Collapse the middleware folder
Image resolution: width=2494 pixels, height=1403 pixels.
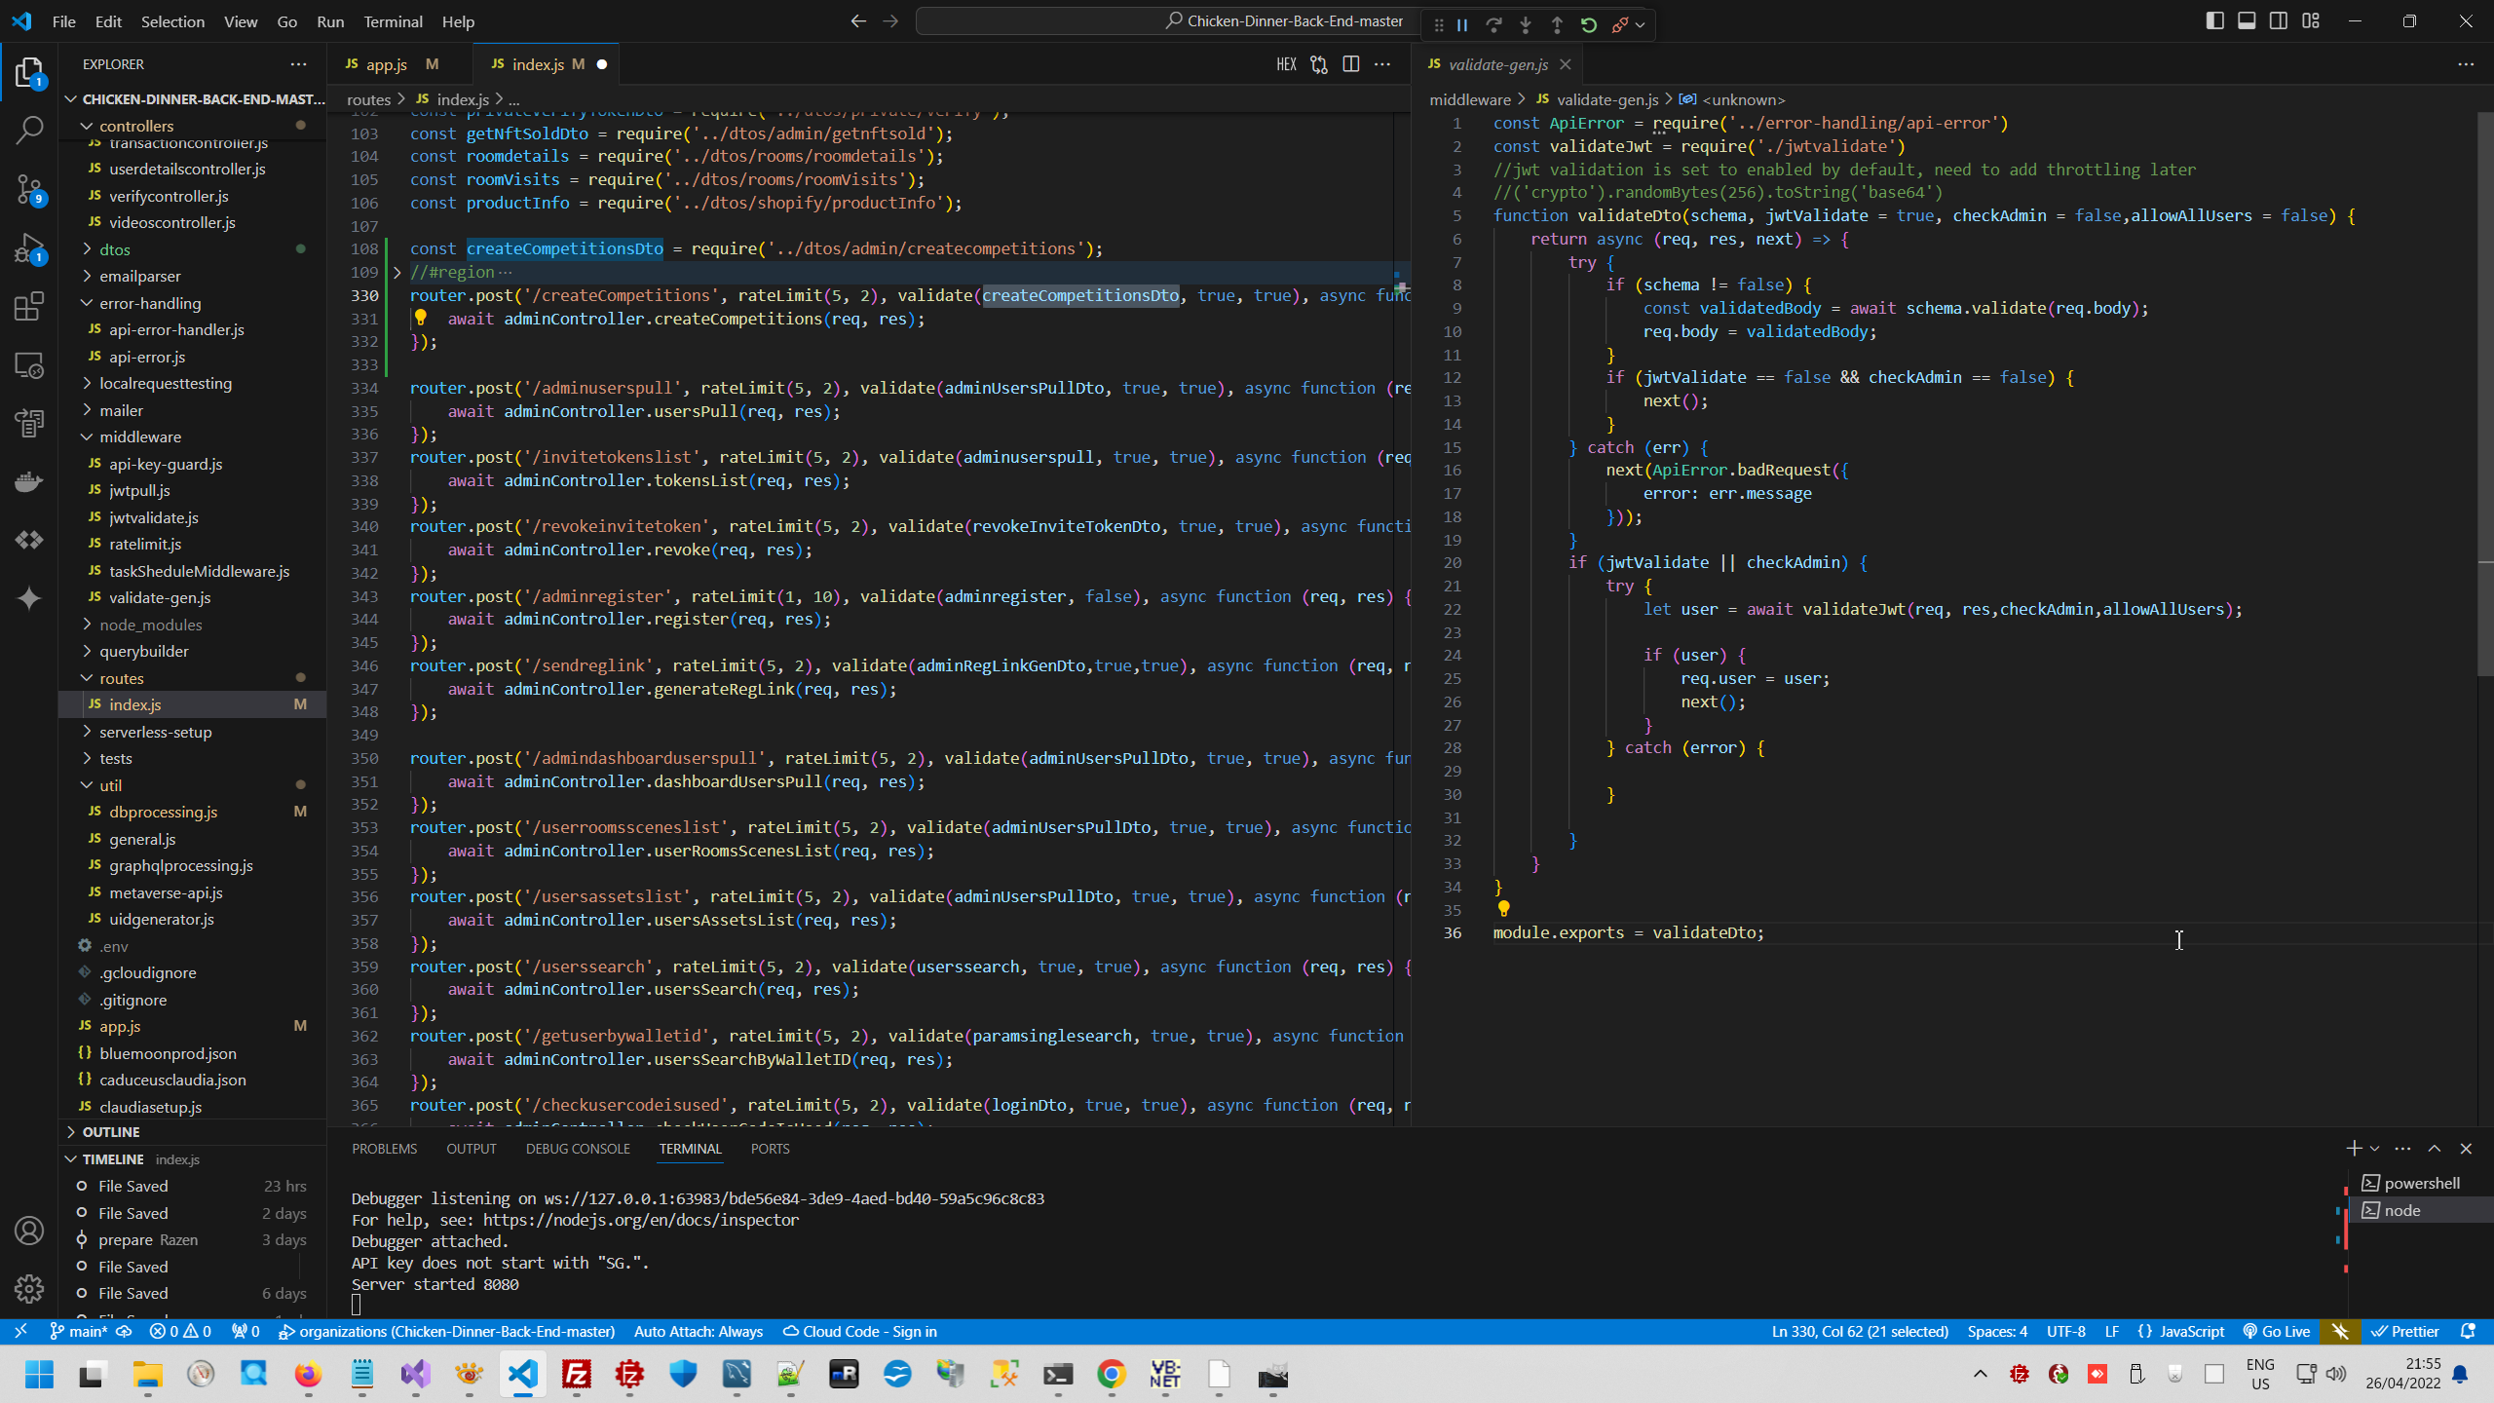point(139,436)
